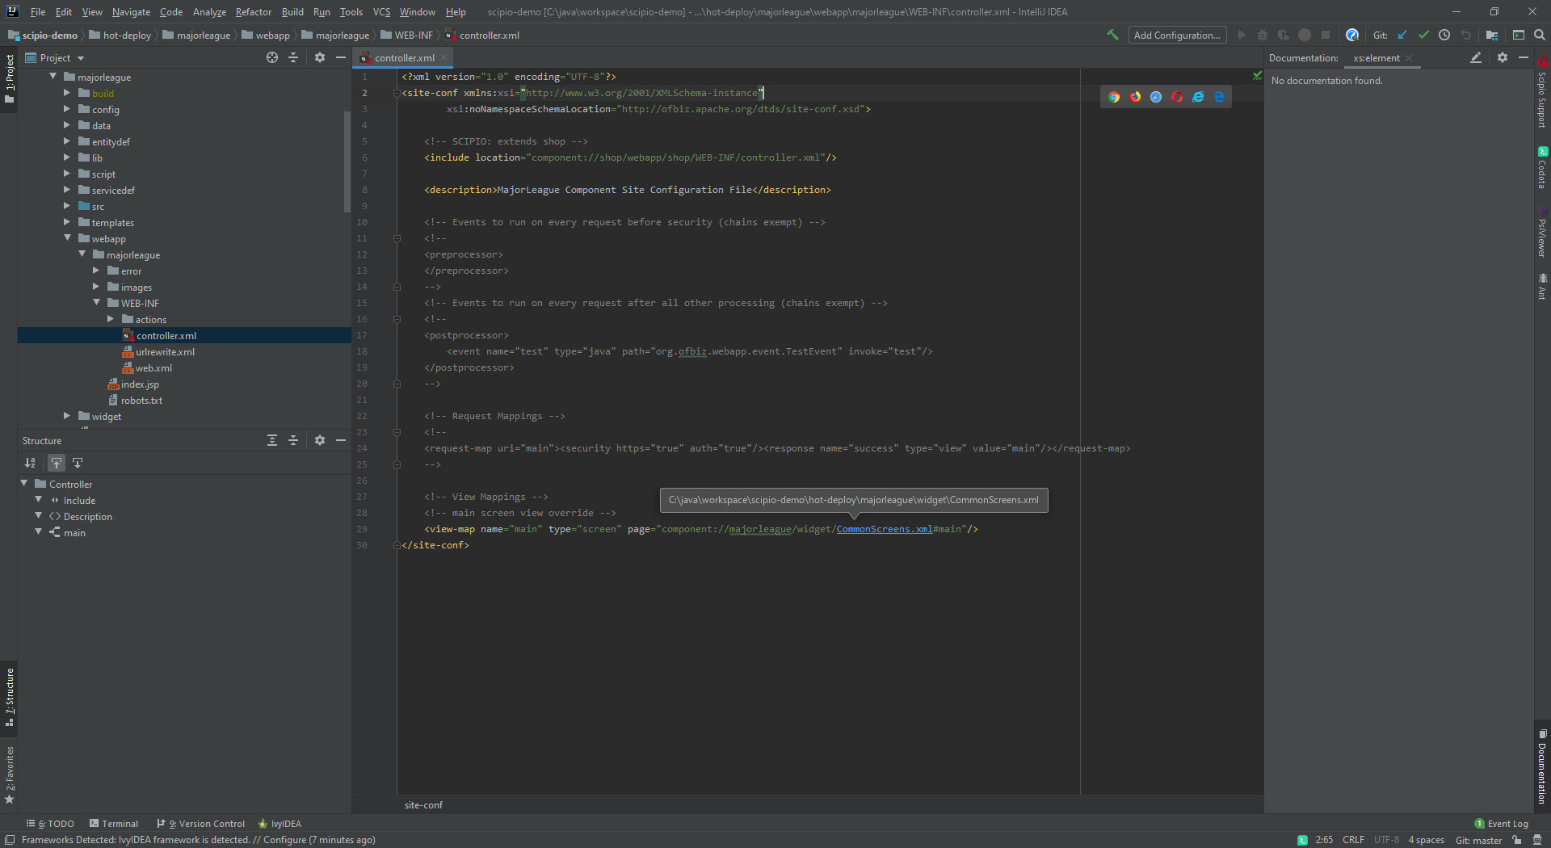
Task: Open file in Chrome browser icon
Action: click(x=1114, y=97)
